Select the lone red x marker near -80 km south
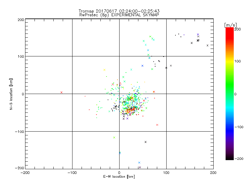 157,125
